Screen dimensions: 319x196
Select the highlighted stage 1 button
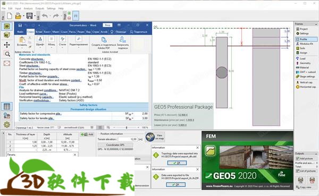point(75,15)
